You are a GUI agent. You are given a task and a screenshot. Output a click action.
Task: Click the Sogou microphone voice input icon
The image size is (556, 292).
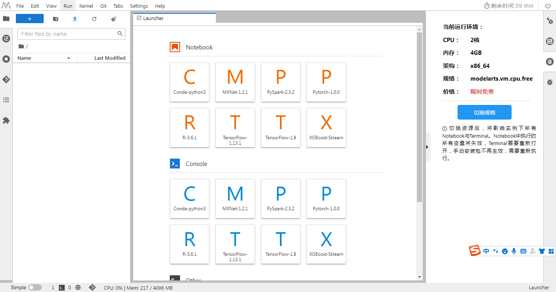(514, 251)
